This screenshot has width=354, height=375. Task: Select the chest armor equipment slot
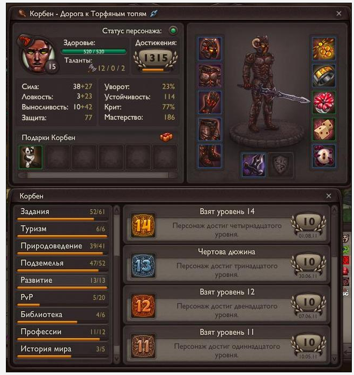click(210, 76)
